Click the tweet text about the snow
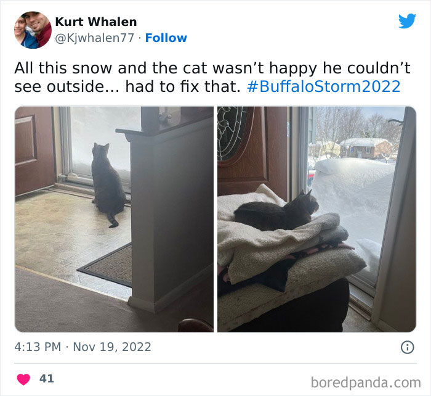431x396 pixels. (212, 77)
